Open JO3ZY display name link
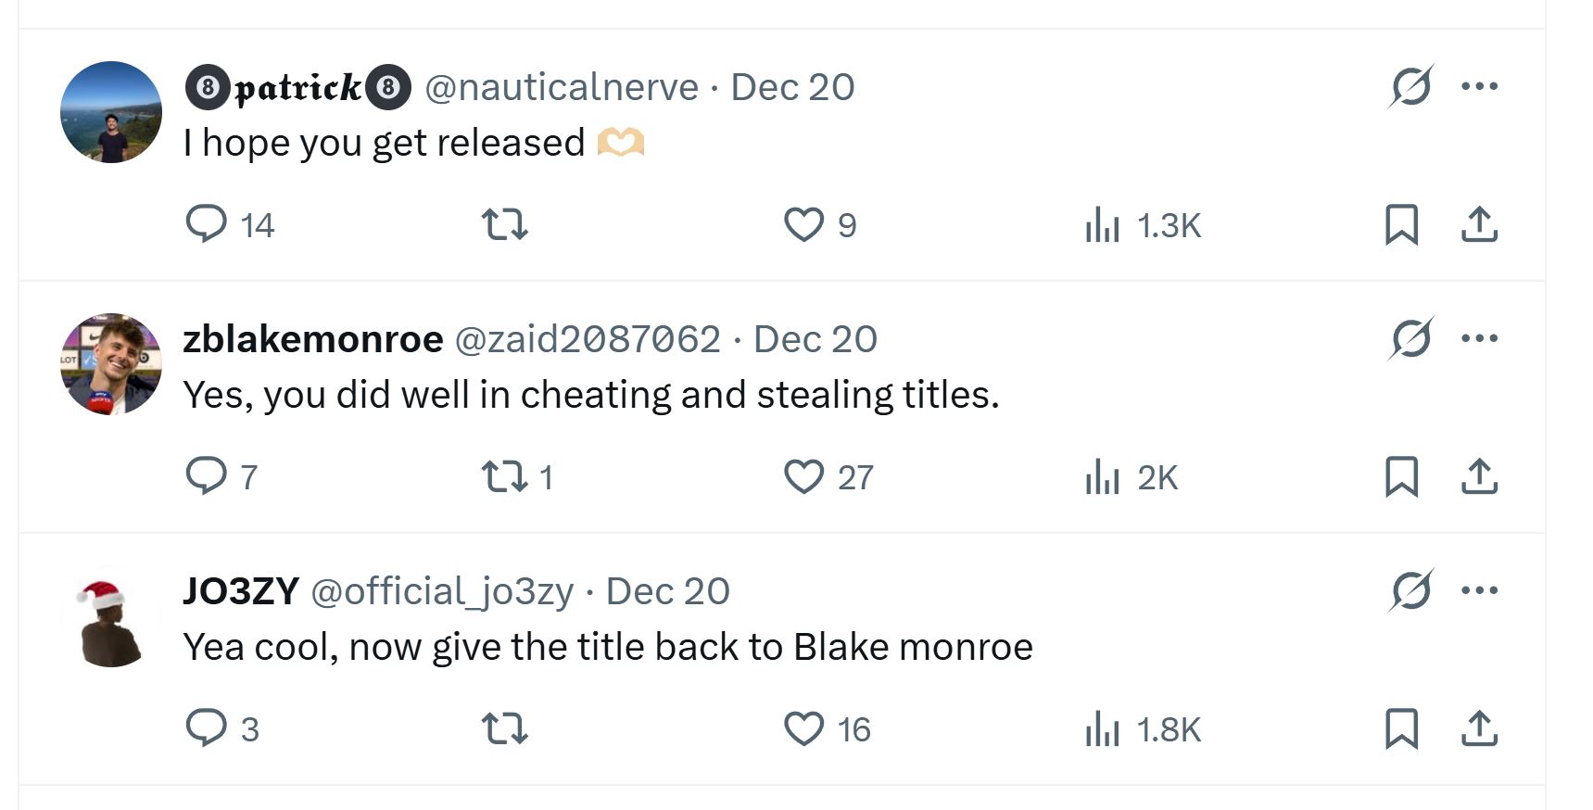 pyautogui.click(x=241, y=591)
